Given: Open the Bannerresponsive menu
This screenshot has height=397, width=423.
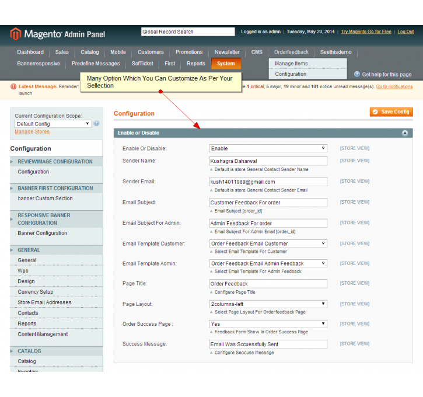Looking at the screenshot, I should click(x=39, y=64).
